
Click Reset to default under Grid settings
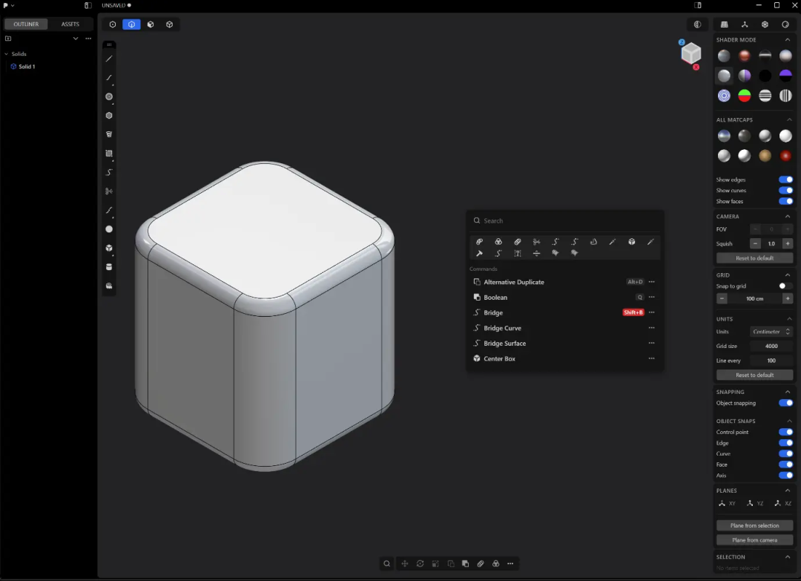coord(754,375)
